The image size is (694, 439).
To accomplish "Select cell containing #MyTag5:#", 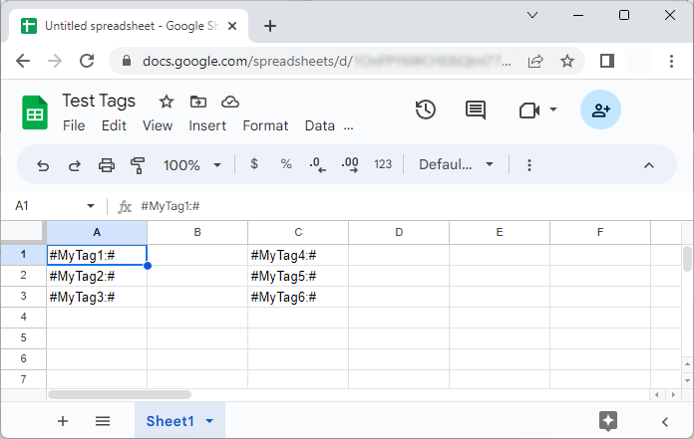I will click(x=298, y=276).
